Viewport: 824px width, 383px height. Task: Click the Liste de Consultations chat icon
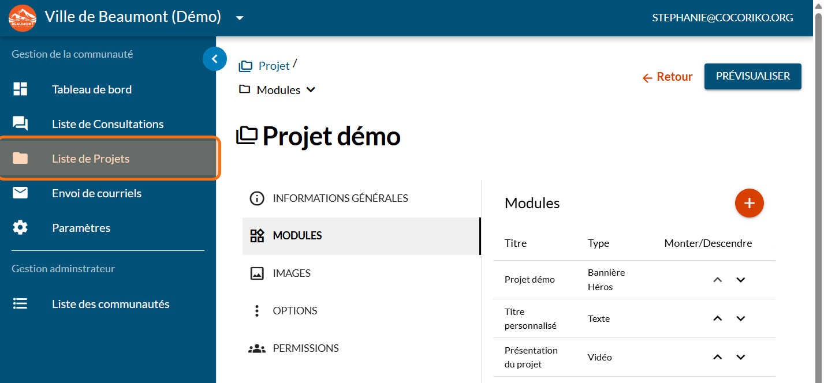(20, 124)
